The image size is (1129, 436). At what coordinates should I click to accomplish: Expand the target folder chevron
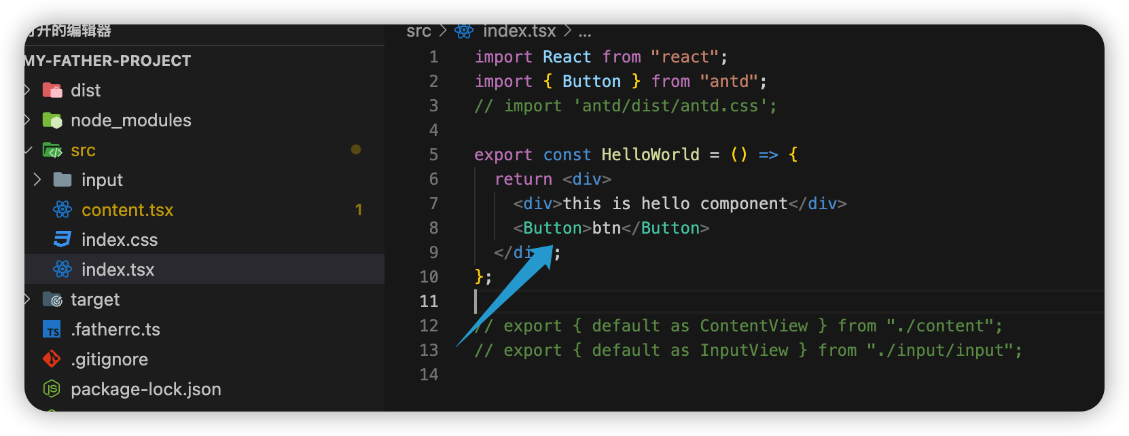[28, 299]
